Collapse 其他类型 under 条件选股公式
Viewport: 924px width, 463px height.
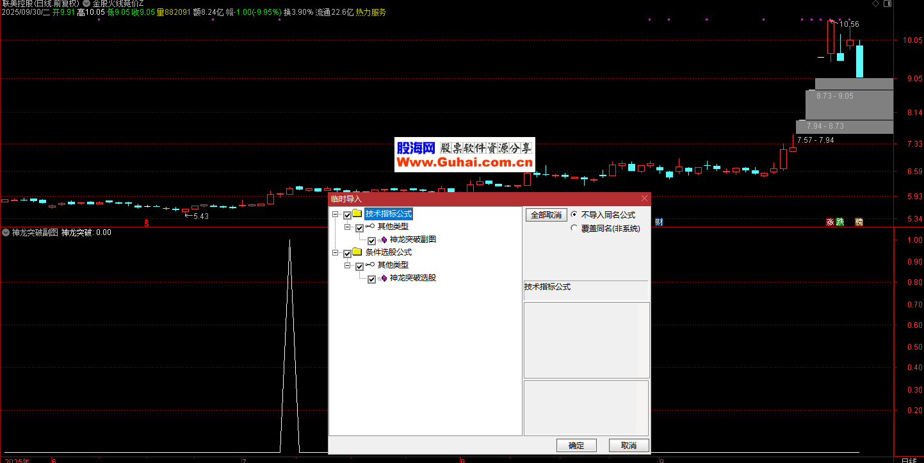click(x=348, y=265)
